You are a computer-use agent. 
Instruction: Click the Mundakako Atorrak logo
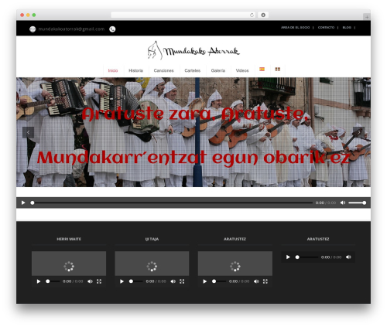tap(193, 50)
